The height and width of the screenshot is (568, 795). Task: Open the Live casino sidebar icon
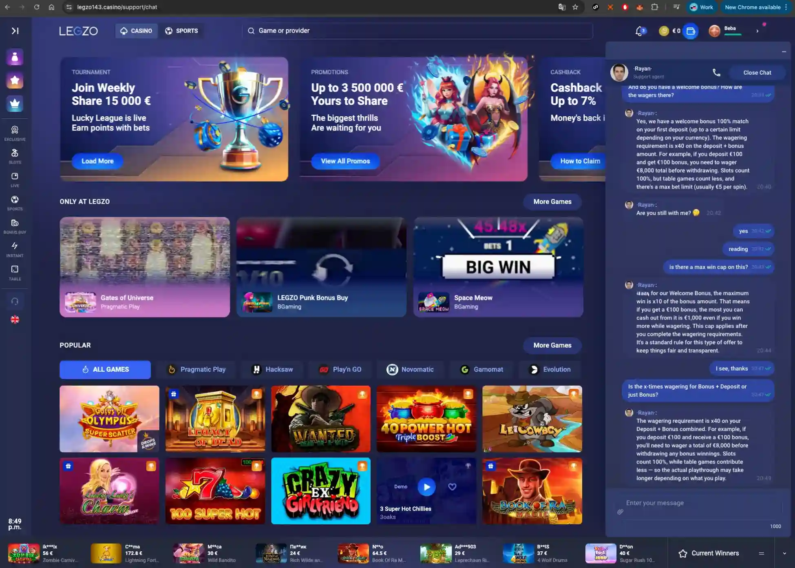(x=15, y=180)
